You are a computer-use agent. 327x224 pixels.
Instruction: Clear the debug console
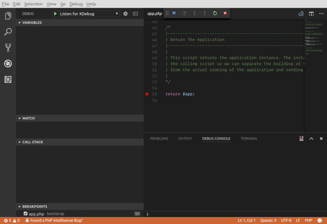coord(301,138)
